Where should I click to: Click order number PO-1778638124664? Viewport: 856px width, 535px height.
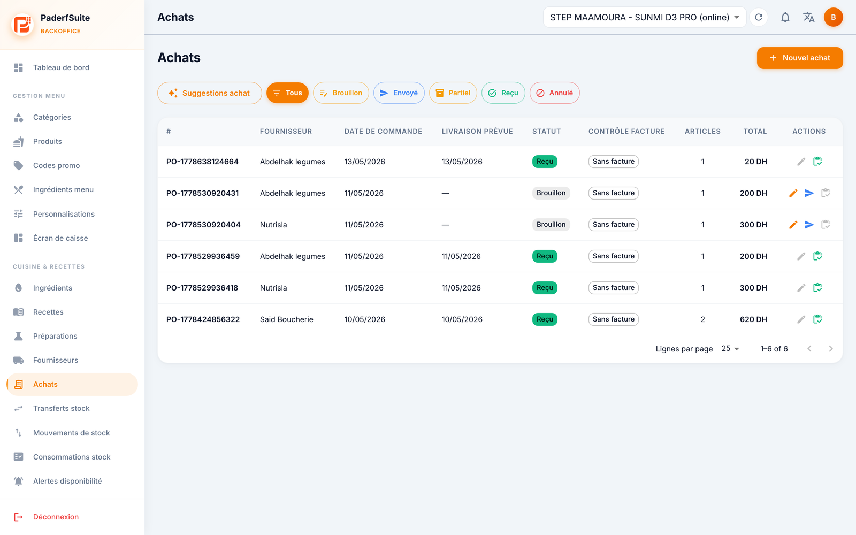[202, 162]
